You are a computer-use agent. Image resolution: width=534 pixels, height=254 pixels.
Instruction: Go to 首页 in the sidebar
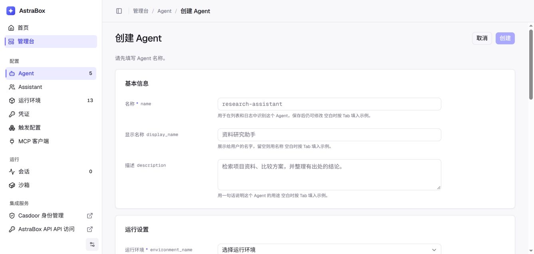51,28
